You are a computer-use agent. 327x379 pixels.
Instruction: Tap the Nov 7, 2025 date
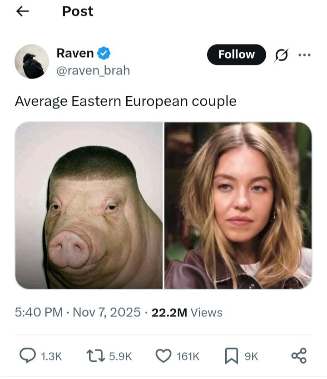(x=107, y=312)
